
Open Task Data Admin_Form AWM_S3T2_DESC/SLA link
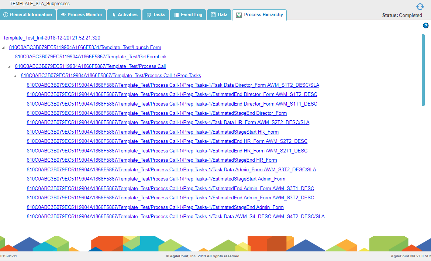coord(171,170)
